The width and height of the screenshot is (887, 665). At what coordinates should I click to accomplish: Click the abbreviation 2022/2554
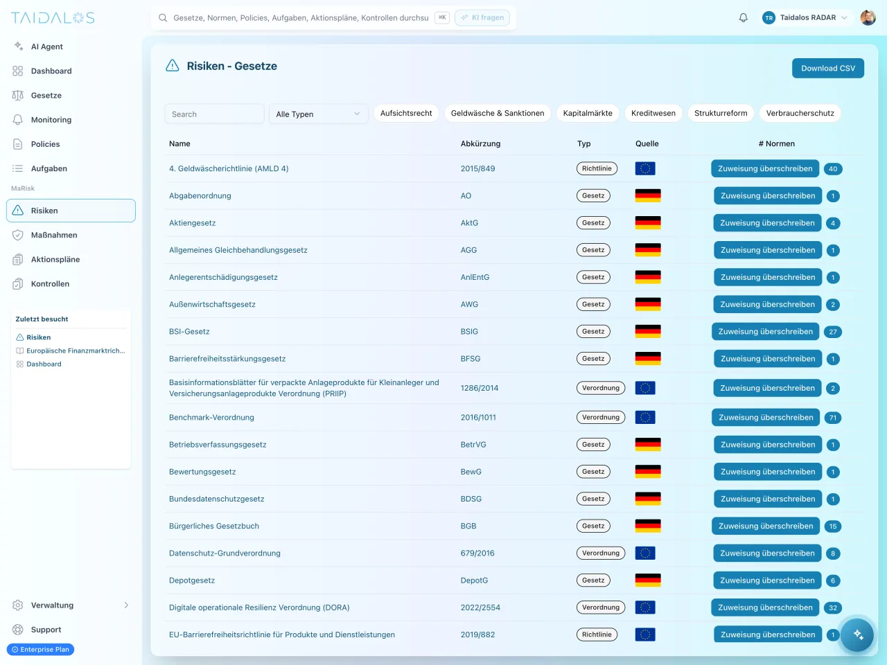(x=480, y=608)
